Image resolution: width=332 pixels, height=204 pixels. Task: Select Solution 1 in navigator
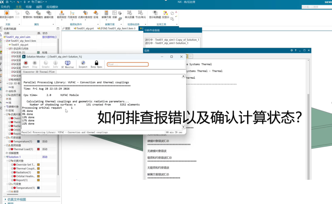click(14, 157)
